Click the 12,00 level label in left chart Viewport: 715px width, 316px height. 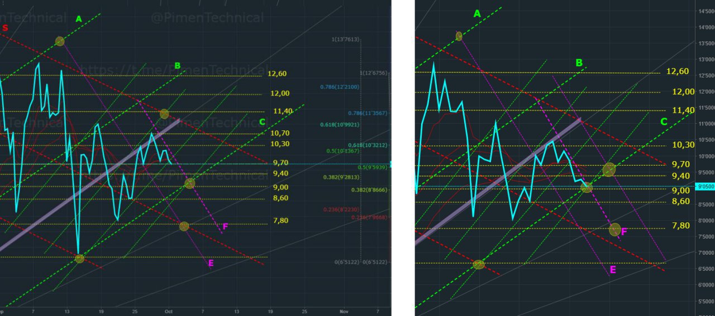point(280,93)
